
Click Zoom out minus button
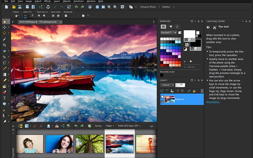click(39, 15)
